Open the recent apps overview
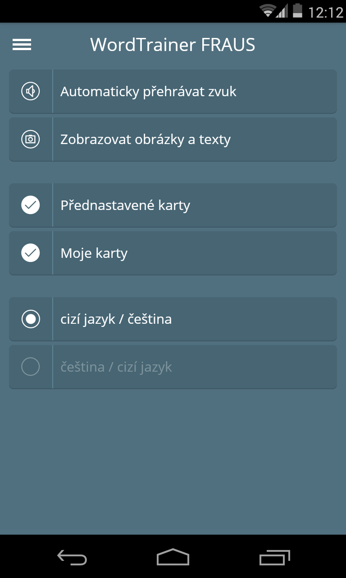This screenshot has width=346, height=578. 274,558
